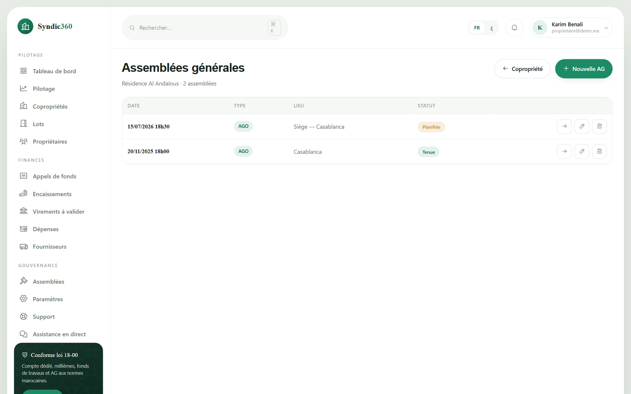
Task: Click the LIEU column header
Action: pyautogui.click(x=299, y=106)
